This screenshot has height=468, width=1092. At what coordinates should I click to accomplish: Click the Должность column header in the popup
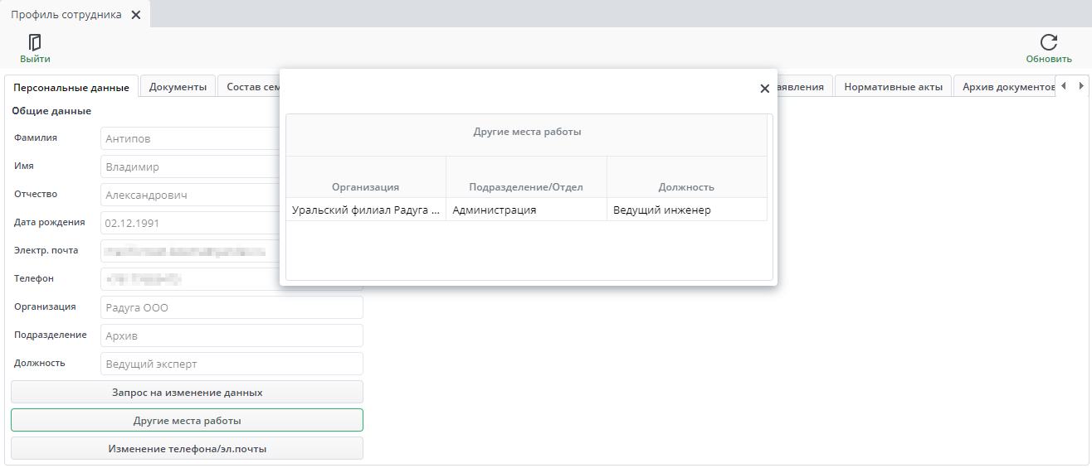coord(686,187)
